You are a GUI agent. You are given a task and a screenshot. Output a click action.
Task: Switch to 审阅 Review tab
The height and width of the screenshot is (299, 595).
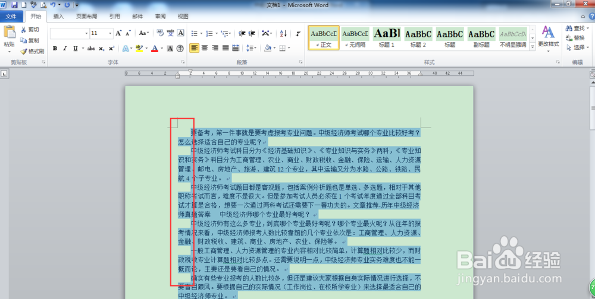coord(160,16)
